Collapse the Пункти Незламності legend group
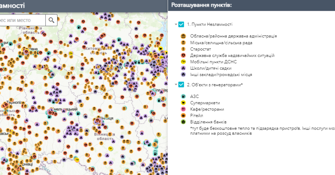The image size is (335, 175). (x=176, y=24)
